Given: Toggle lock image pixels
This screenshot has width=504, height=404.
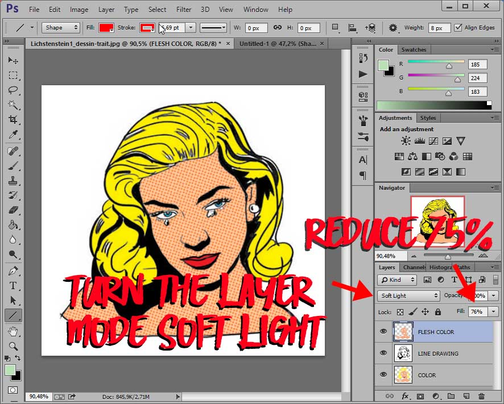Looking at the screenshot, I should (413, 312).
